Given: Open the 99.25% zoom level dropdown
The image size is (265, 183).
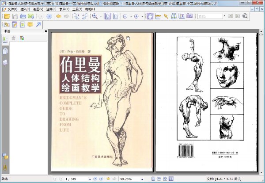Looking at the screenshot, I should coord(142,179).
